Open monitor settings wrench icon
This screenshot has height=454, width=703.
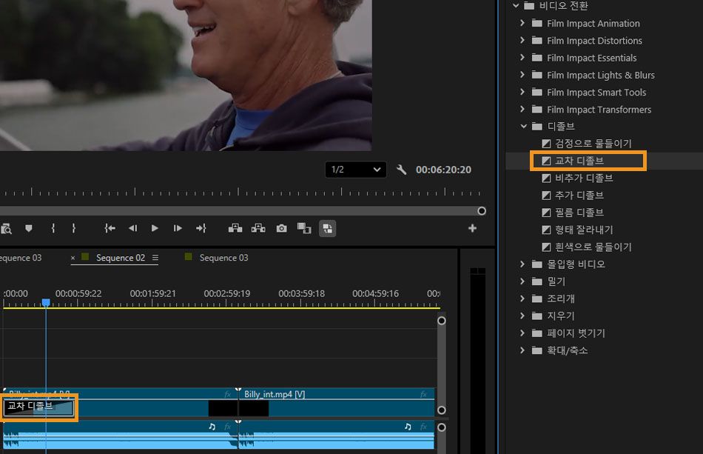tap(402, 170)
